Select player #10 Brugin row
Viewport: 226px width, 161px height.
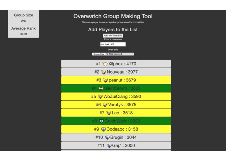point(116,137)
